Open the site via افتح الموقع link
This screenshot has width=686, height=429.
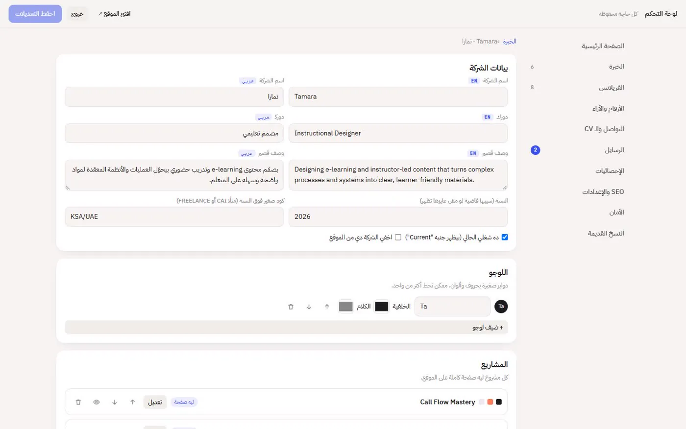tap(114, 14)
